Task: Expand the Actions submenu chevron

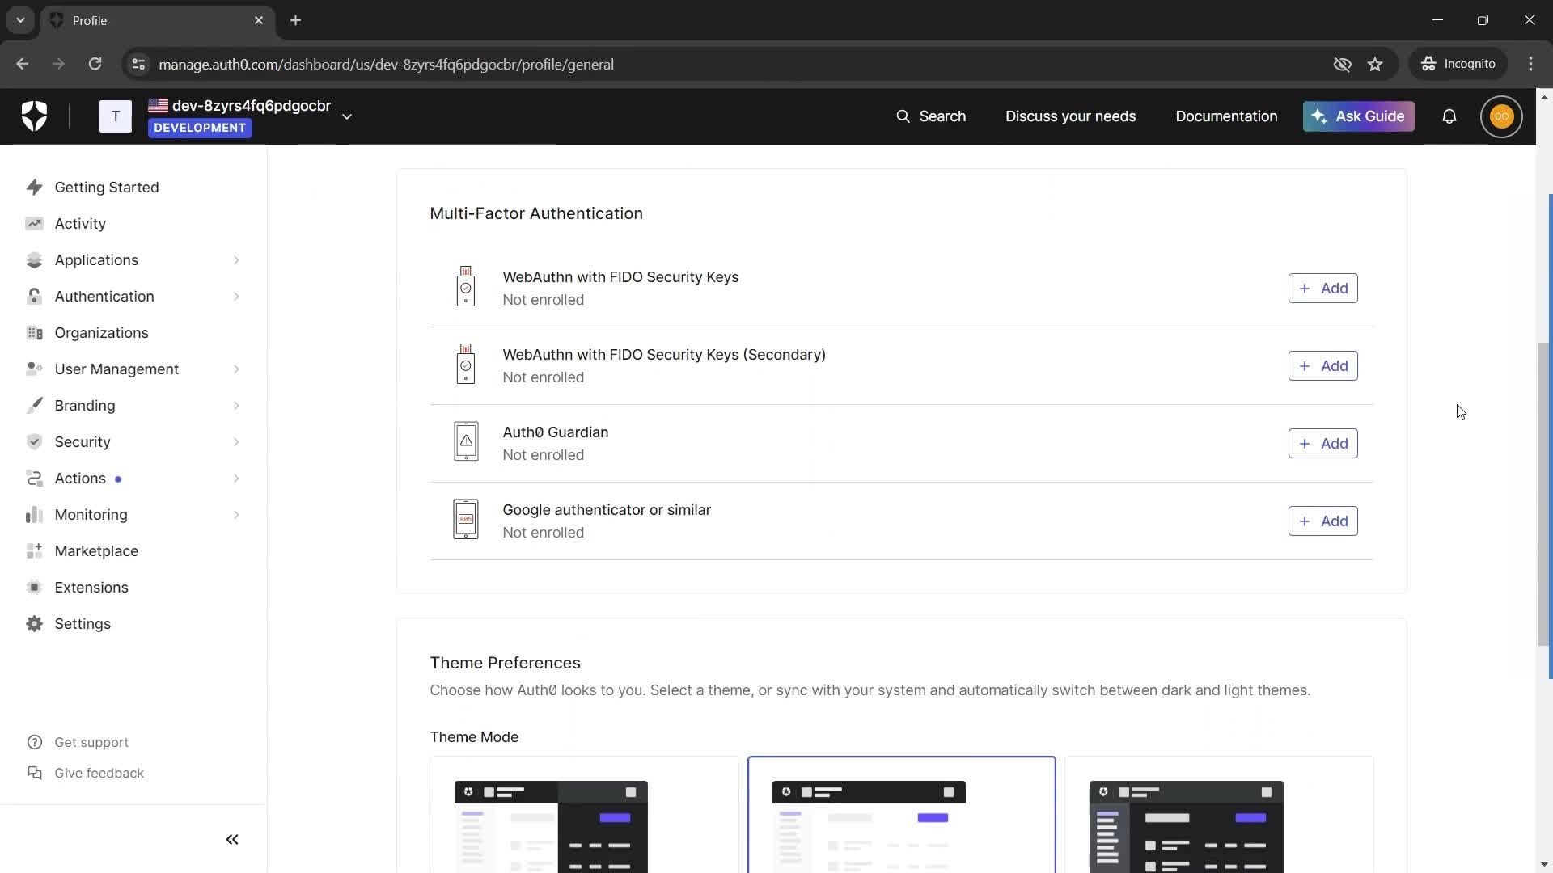Action: (x=236, y=479)
